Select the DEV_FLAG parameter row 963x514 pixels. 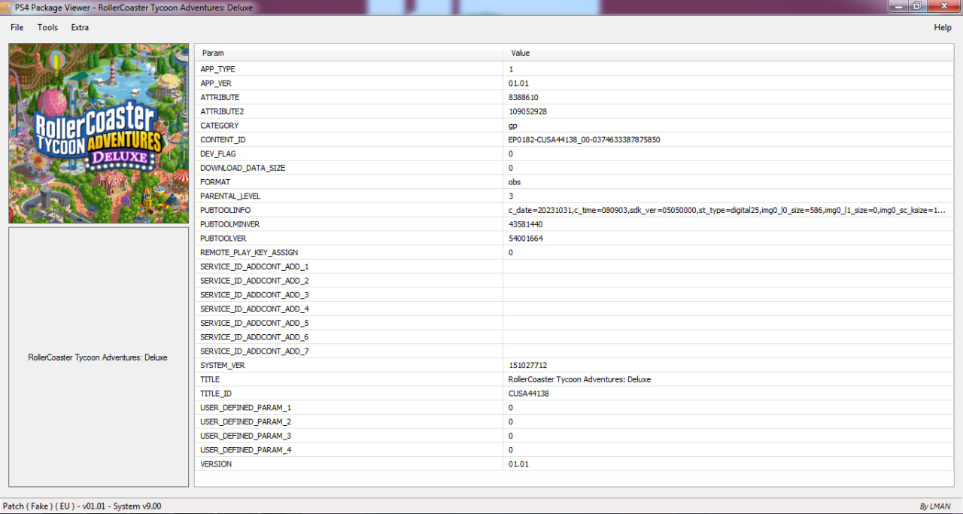click(575, 154)
